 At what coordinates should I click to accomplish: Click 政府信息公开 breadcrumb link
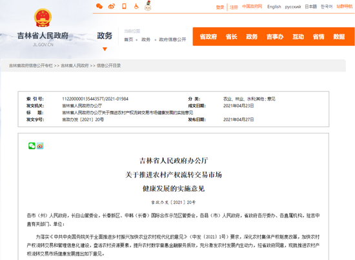[x=172, y=39]
